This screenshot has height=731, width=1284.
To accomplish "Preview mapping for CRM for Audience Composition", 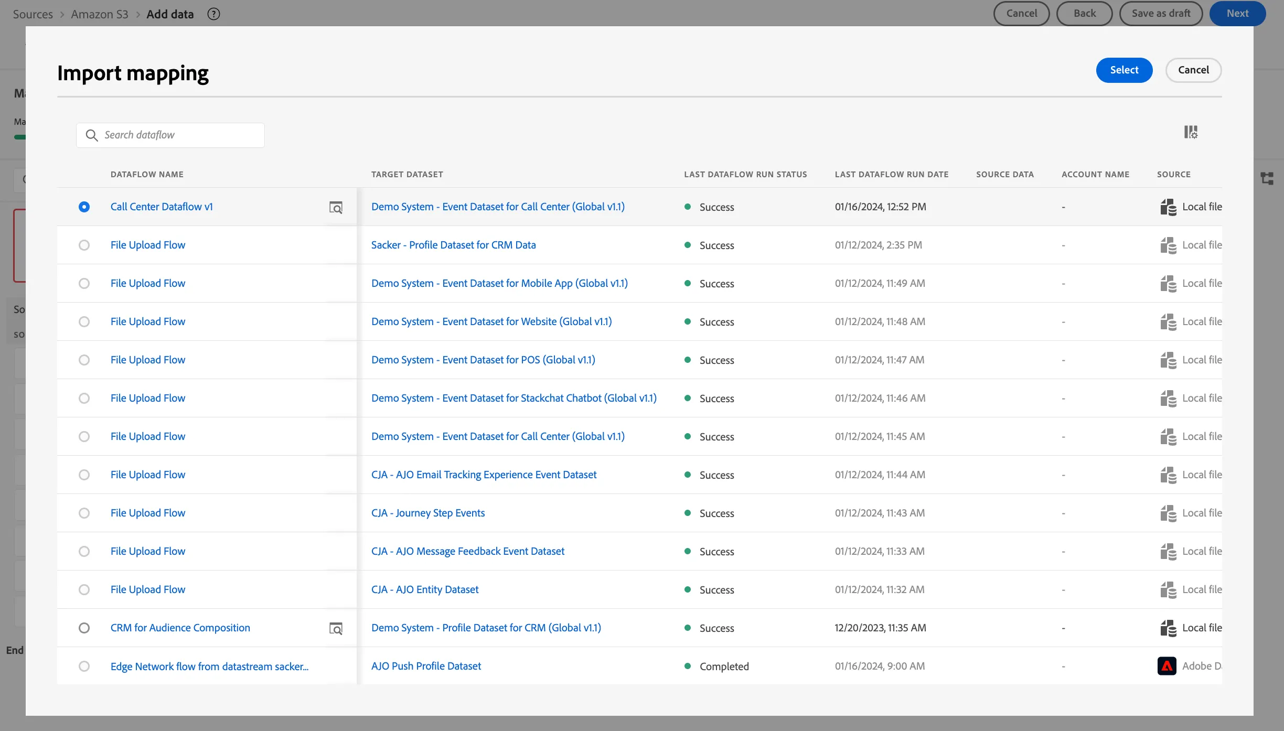I will (336, 628).
